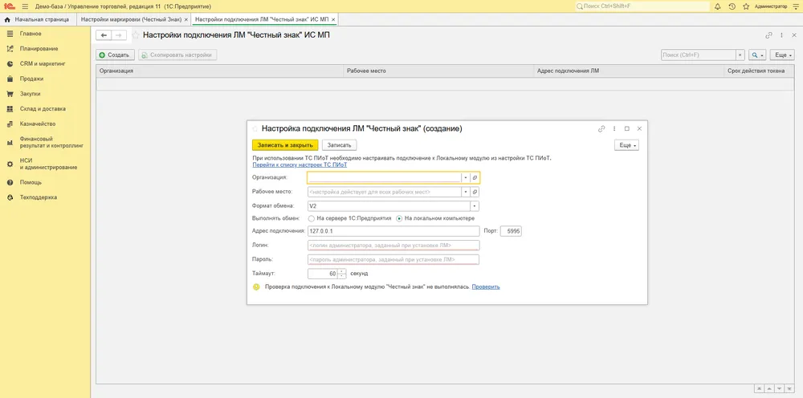The image size is (803, 398).
Task: Close the Настройки подключения ЛМ tab
Action: point(333,19)
